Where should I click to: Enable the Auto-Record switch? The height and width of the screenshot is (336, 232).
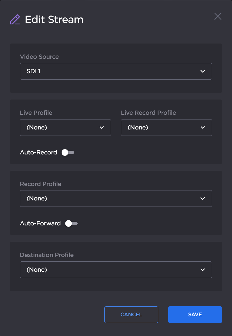pos(68,152)
